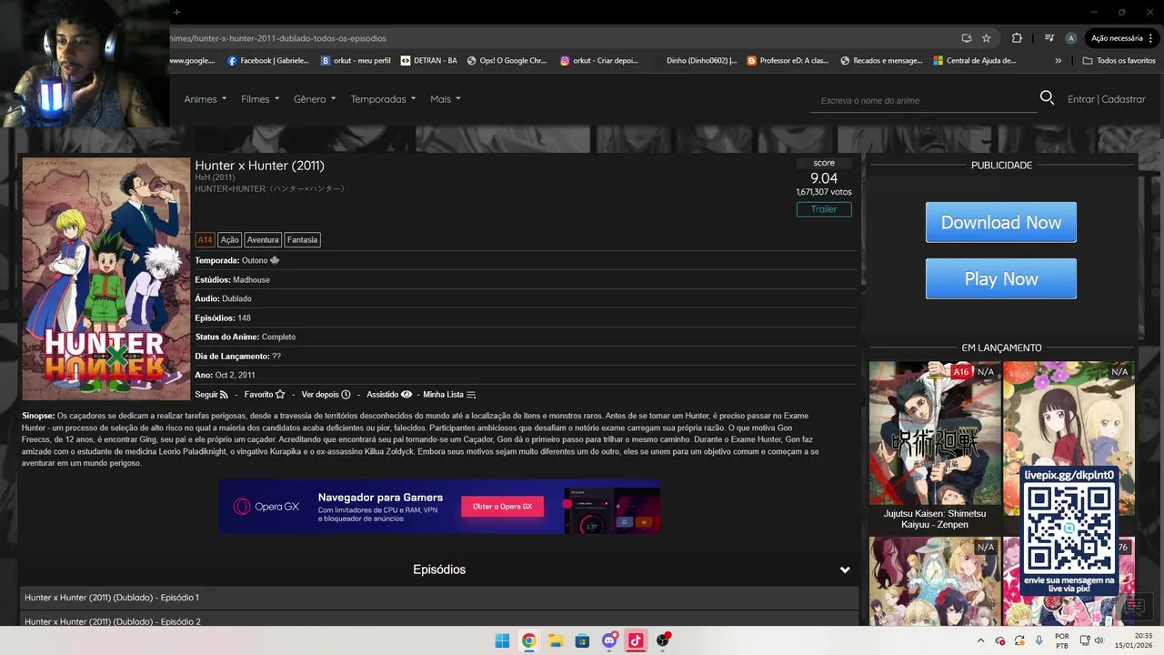Select the Aventura genre tag
The width and height of the screenshot is (1164, 655).
click(263, 240)
